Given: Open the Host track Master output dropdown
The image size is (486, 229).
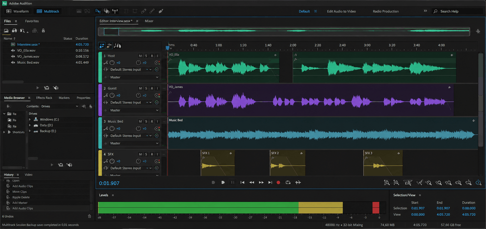Looking at the screenshot, I should (x=134, y=77).
